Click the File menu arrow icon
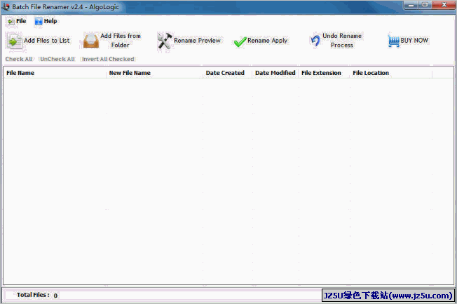This screenshot has height=304, width=457. pyautogui.click(x=11, y=22)
